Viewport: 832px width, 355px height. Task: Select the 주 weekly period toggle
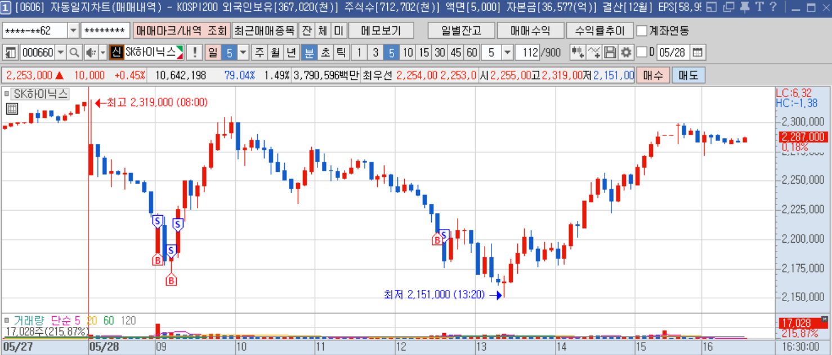point(260,53)
